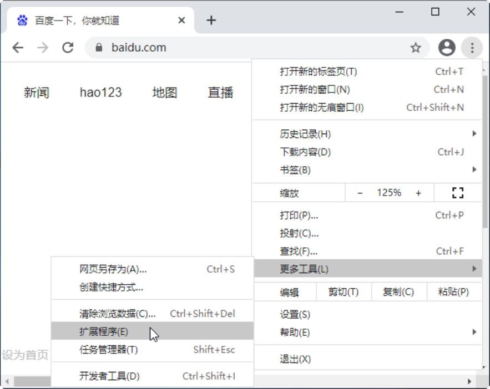Viewport: 490px width, 389px height.
Task: Select 查找(F)... menu item
Action: (x=367, y=251)
